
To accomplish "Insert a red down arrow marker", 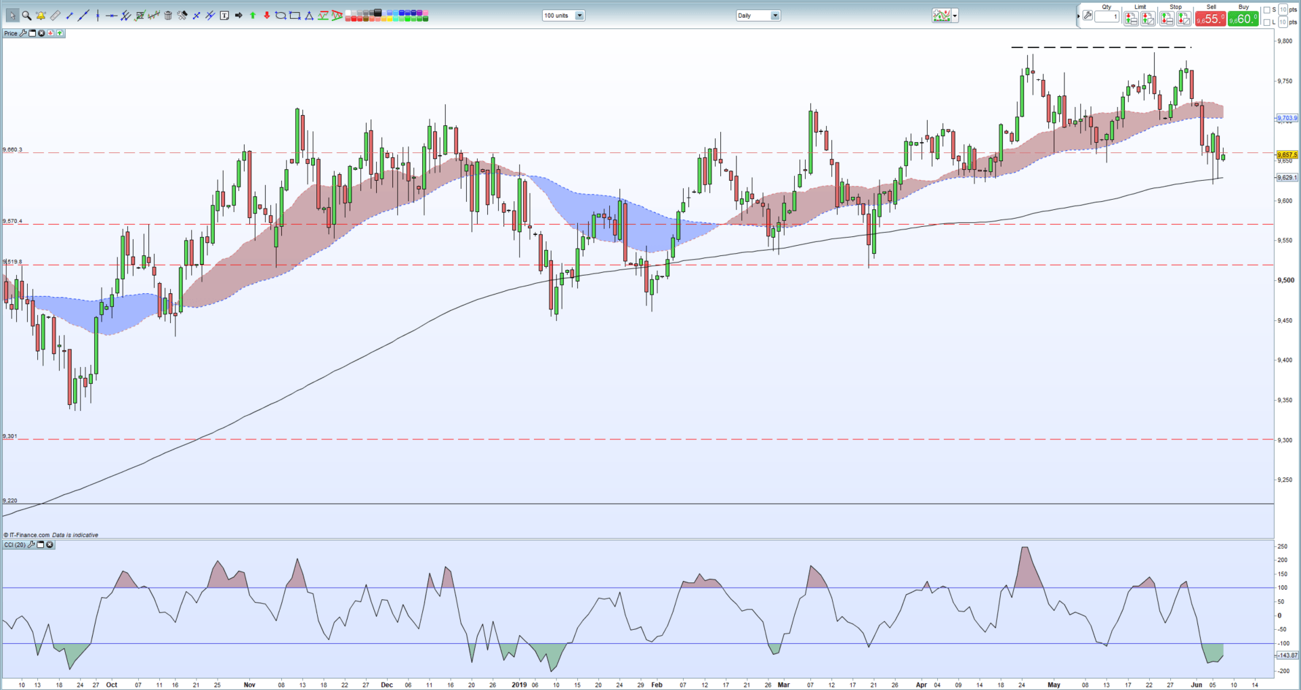I will [267, 16].
